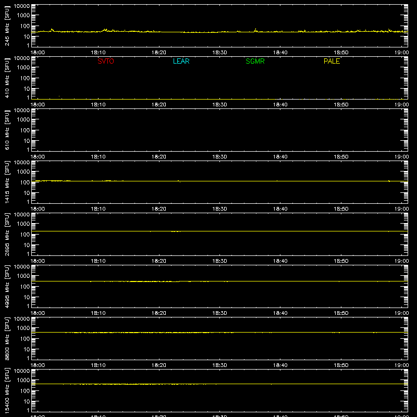
Task: Click 19:00 tick label under 1415 MHz plot
Action: 401,209
